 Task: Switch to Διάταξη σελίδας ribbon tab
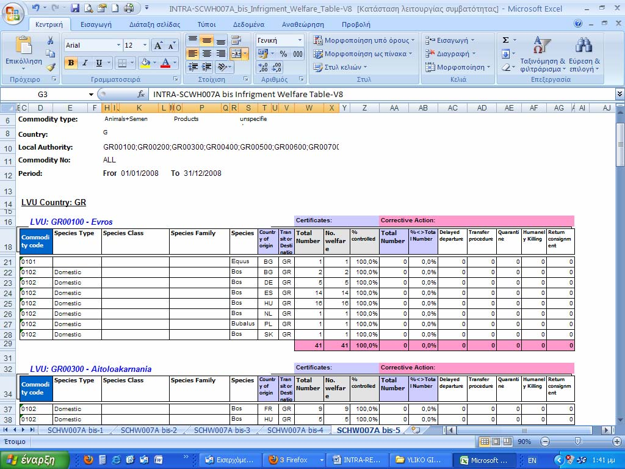154,24
